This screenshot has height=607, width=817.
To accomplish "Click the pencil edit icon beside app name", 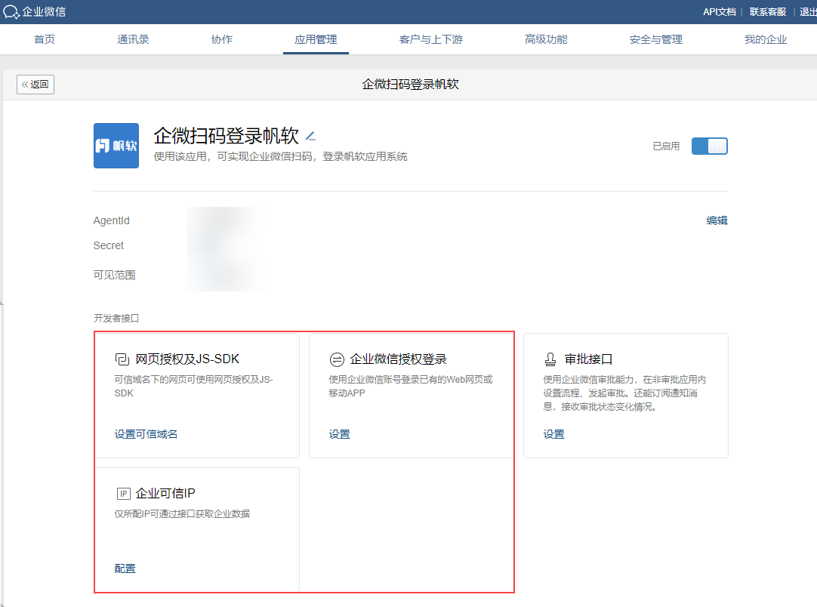I will tap(310, 137).
